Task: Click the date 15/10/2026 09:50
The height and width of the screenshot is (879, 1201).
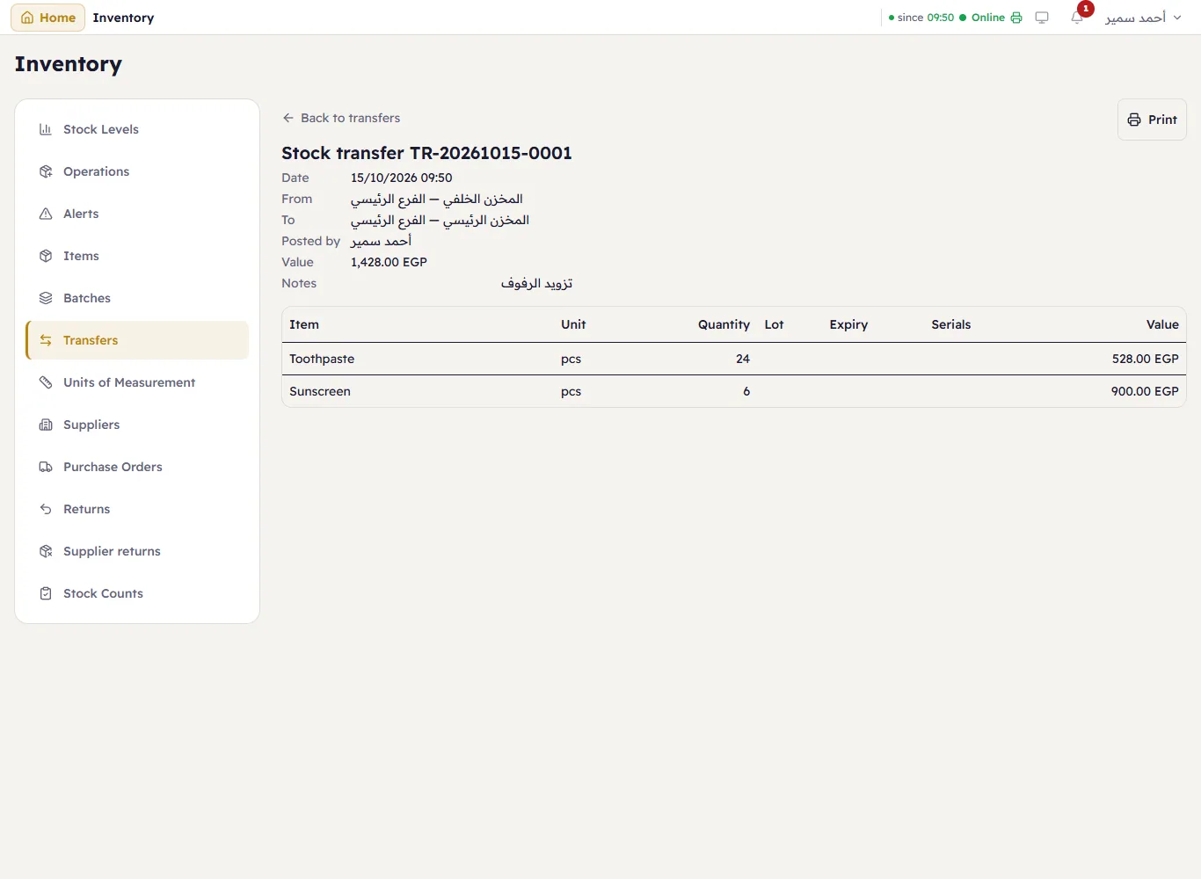Action: (401, 178)
